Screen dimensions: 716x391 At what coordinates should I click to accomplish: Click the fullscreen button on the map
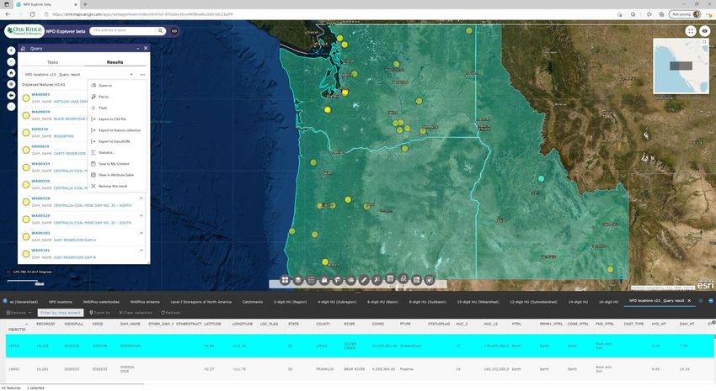[691, 31]
